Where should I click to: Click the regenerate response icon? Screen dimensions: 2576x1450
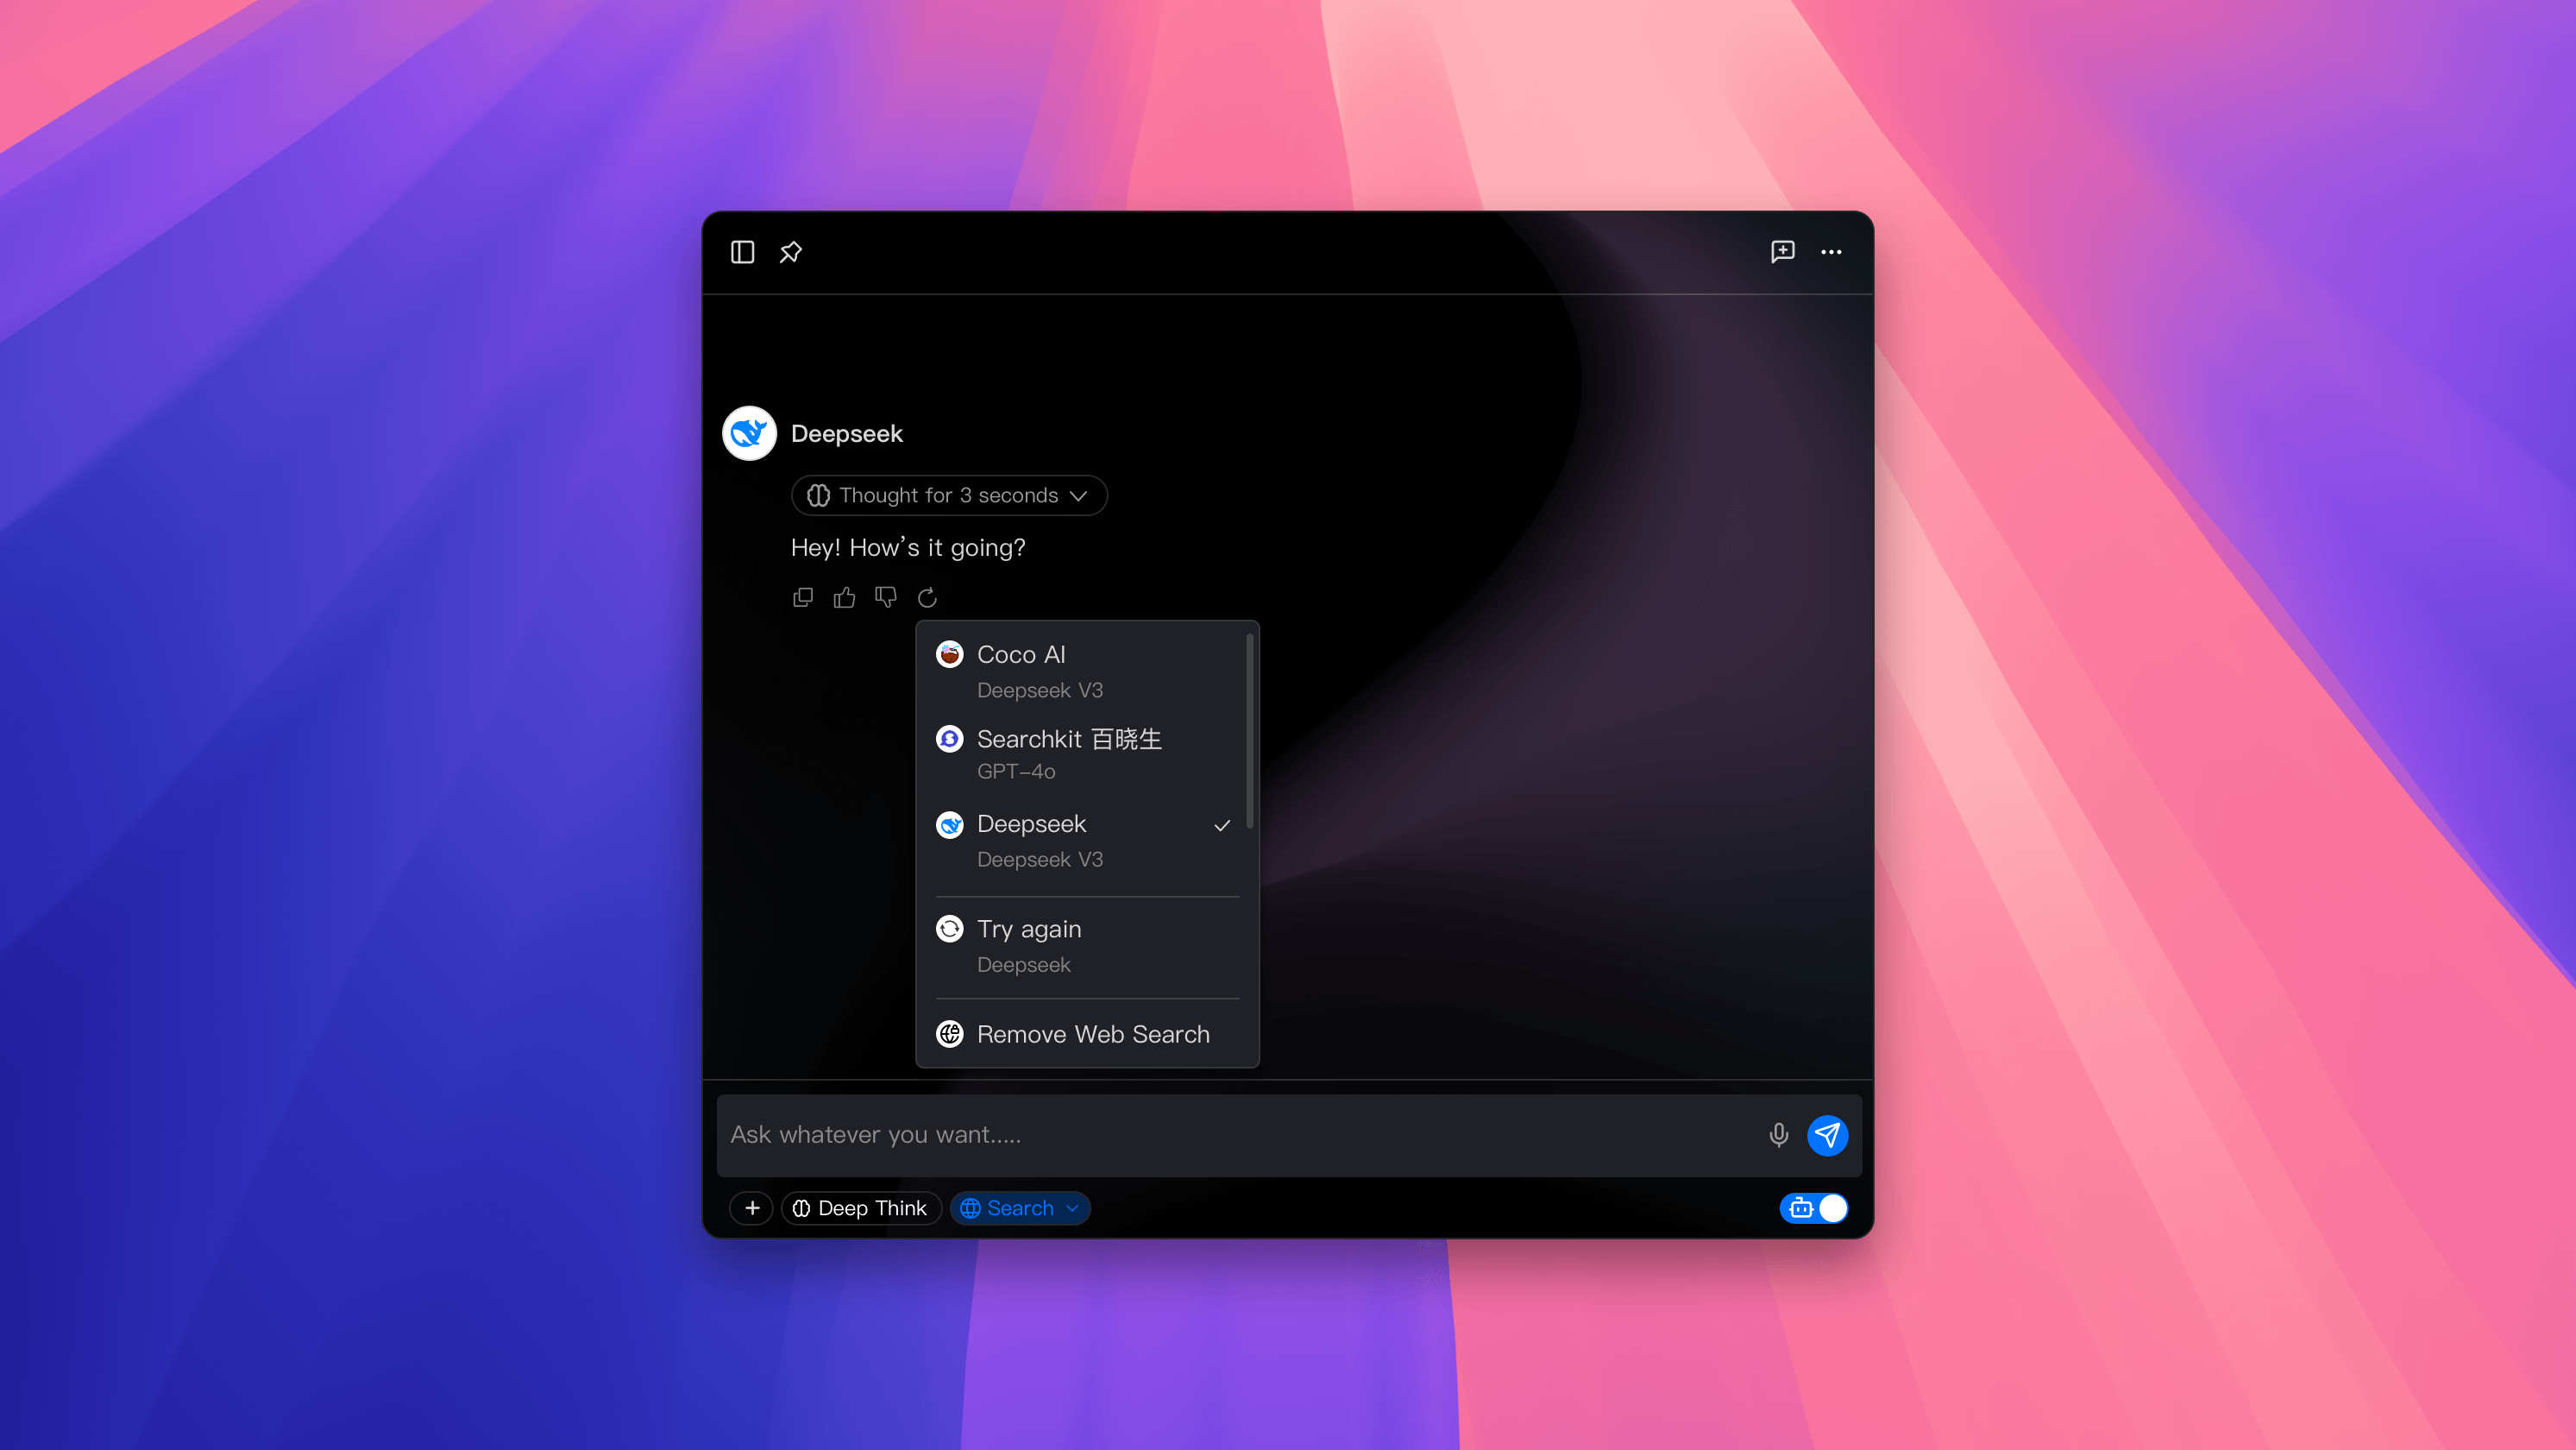pos(927,597)
